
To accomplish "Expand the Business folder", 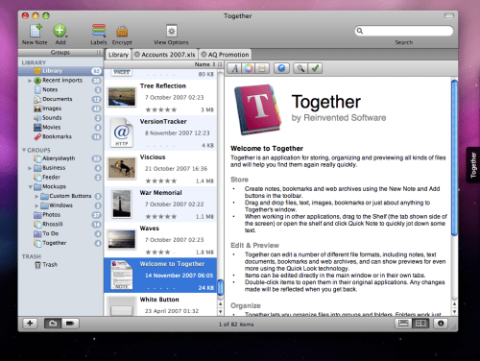I will tap(30, 168).
